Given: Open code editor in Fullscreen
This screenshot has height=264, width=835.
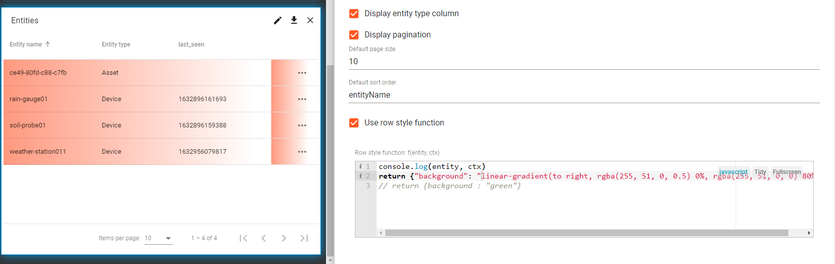Looking at the screenshot, I should click(x=787, y=172).
